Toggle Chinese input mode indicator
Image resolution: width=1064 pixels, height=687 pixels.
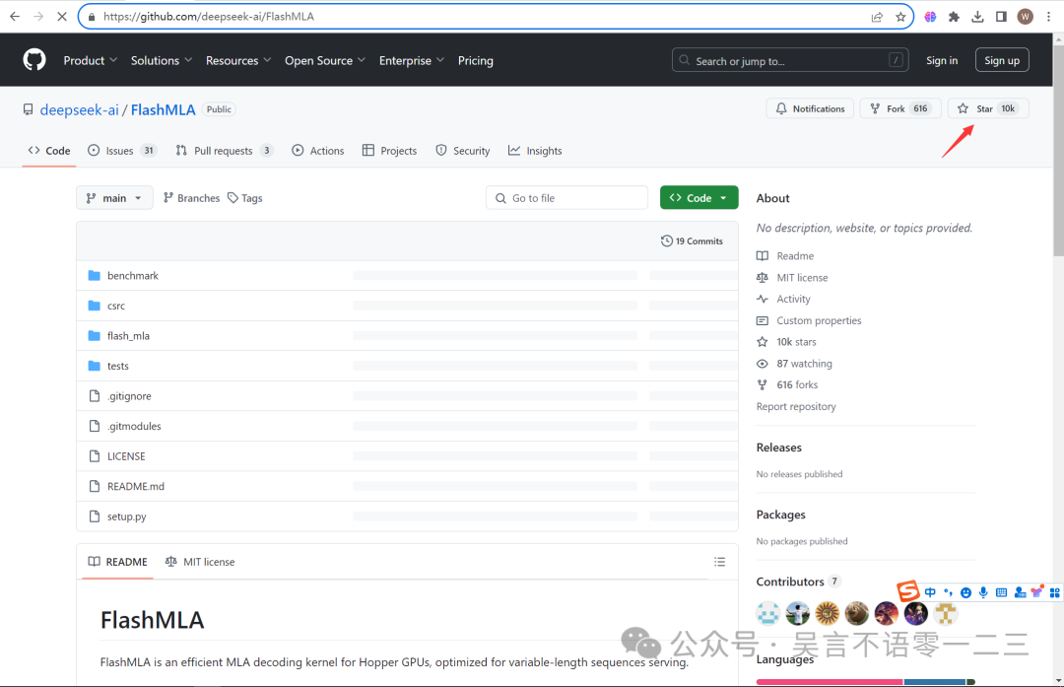(x=930, y=592)
